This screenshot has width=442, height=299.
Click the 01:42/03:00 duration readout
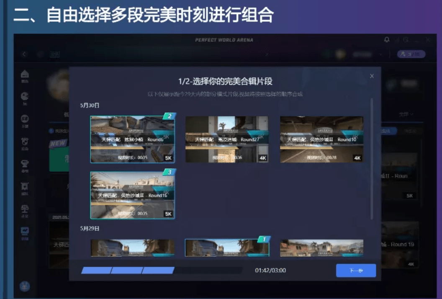[270, 271]
